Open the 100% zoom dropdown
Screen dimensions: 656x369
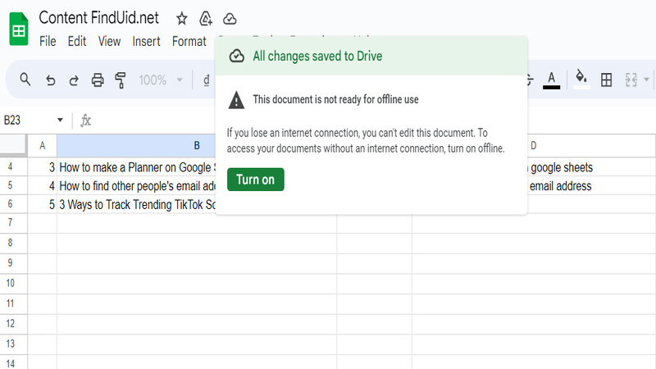pyautogui.click(x=161, y=80)
